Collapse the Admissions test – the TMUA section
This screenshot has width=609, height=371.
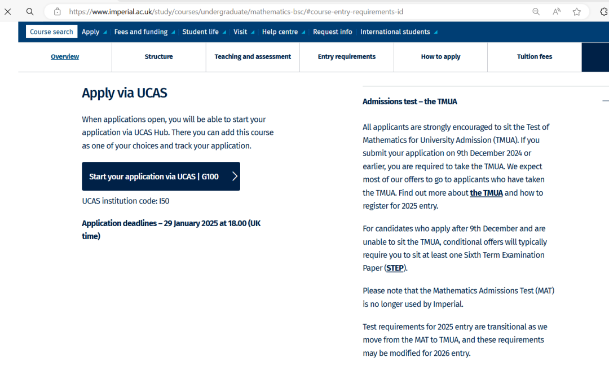tap(604, 101)
